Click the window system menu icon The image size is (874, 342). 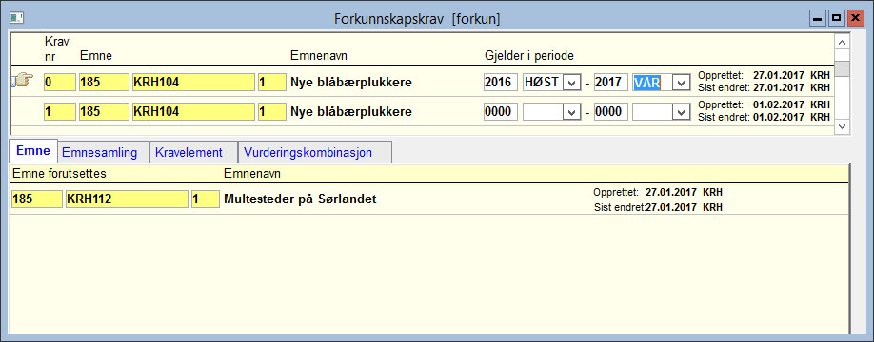16,18
